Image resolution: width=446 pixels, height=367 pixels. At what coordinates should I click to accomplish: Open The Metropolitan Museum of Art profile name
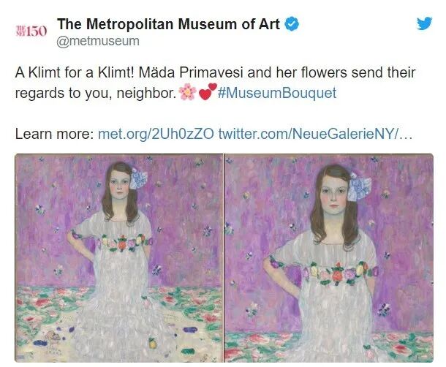click(168, 24)
